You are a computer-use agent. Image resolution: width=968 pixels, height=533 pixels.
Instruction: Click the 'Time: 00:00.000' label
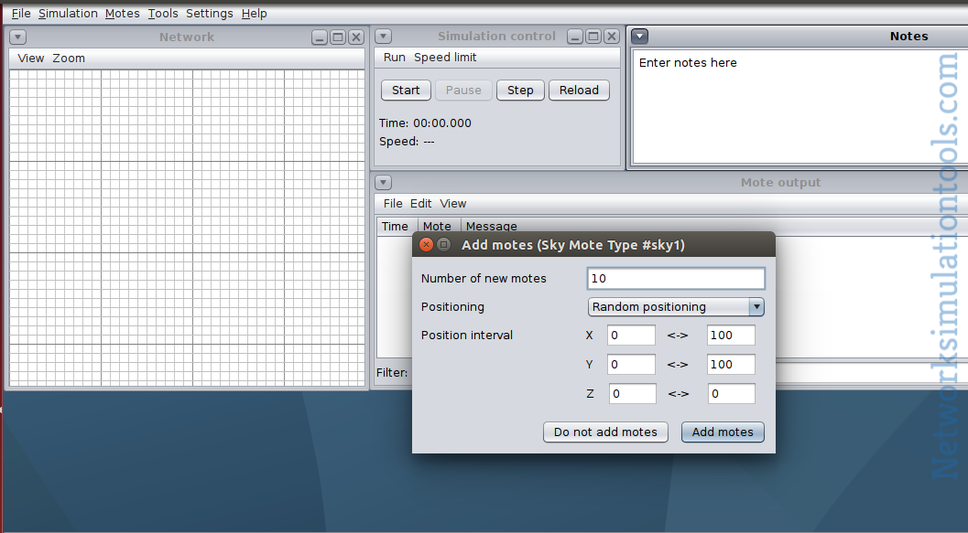click(425, 123)
